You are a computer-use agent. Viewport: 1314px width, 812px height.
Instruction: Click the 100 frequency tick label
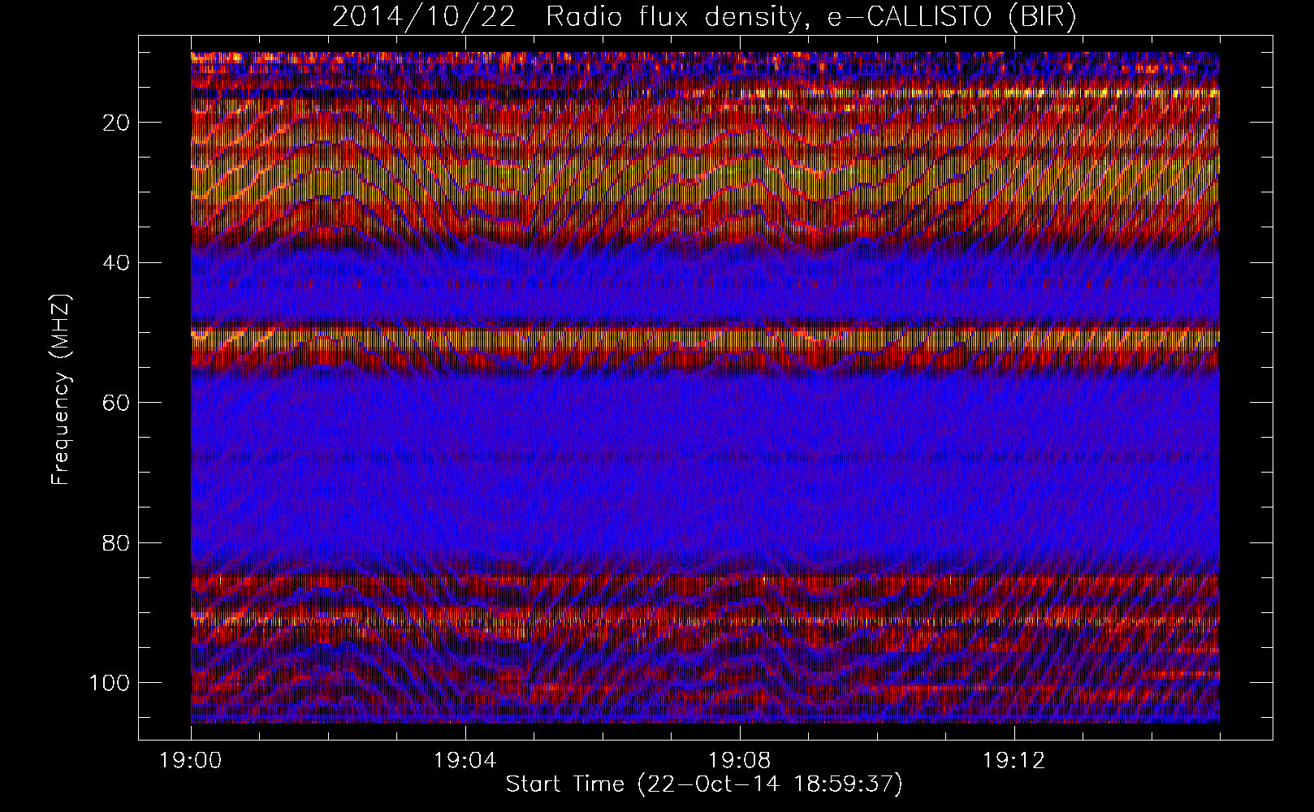(110, 683)
